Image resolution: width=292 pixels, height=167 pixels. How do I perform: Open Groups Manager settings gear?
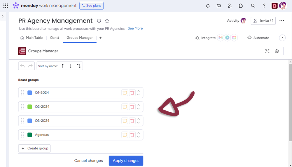point(277,51)
